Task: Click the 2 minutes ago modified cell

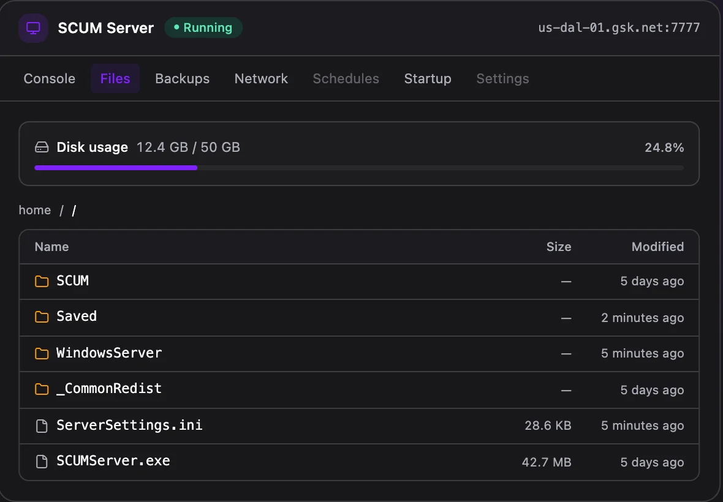Action: (642, 318)
